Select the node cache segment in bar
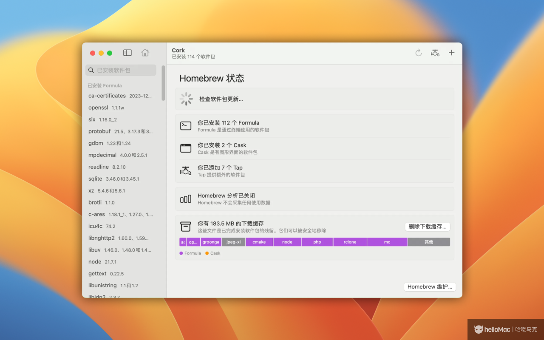Image resolution: width=544 pixels, height=340 pixels. click(287, 242)
